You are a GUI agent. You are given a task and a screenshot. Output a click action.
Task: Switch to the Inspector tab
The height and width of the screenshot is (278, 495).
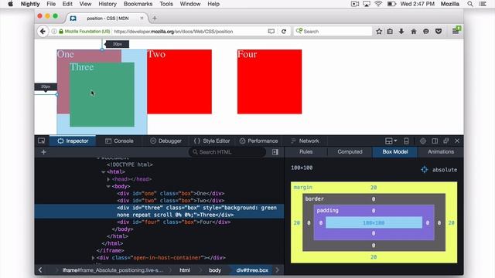click(73, 141)
